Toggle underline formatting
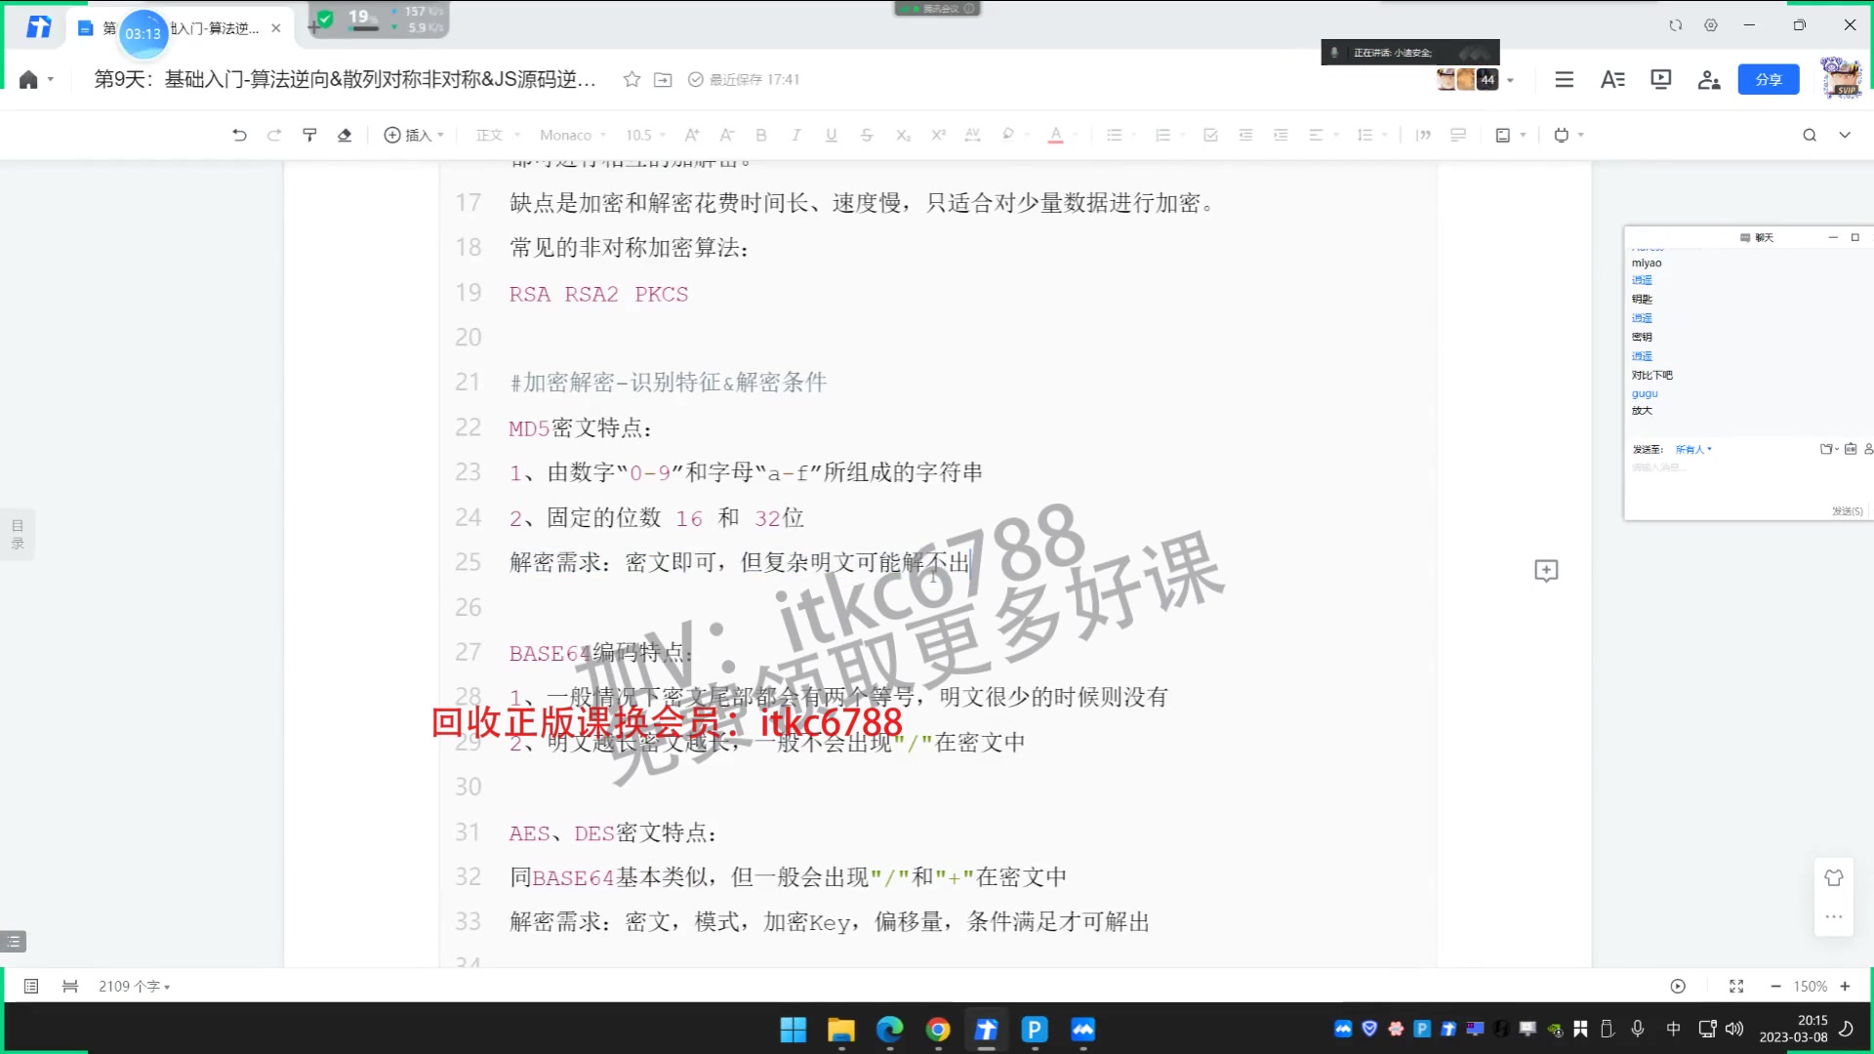Screen dimensions: 1874x1054 pos(832,135)
